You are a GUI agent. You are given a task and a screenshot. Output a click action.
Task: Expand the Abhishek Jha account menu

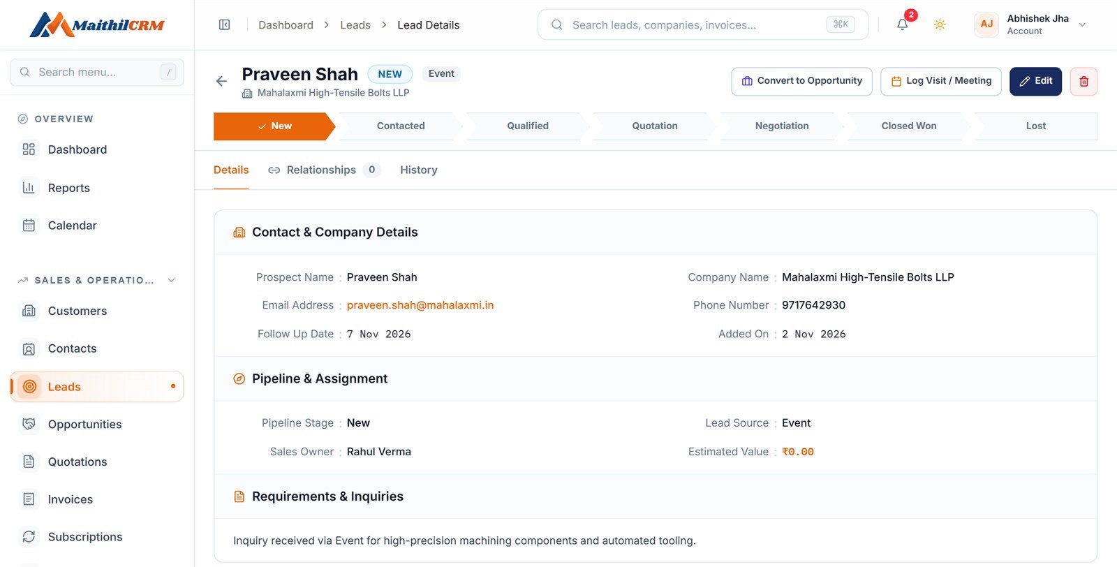tap(1082, 25)
